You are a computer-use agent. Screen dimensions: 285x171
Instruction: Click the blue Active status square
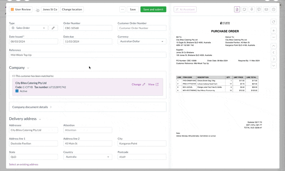[17, 91]
